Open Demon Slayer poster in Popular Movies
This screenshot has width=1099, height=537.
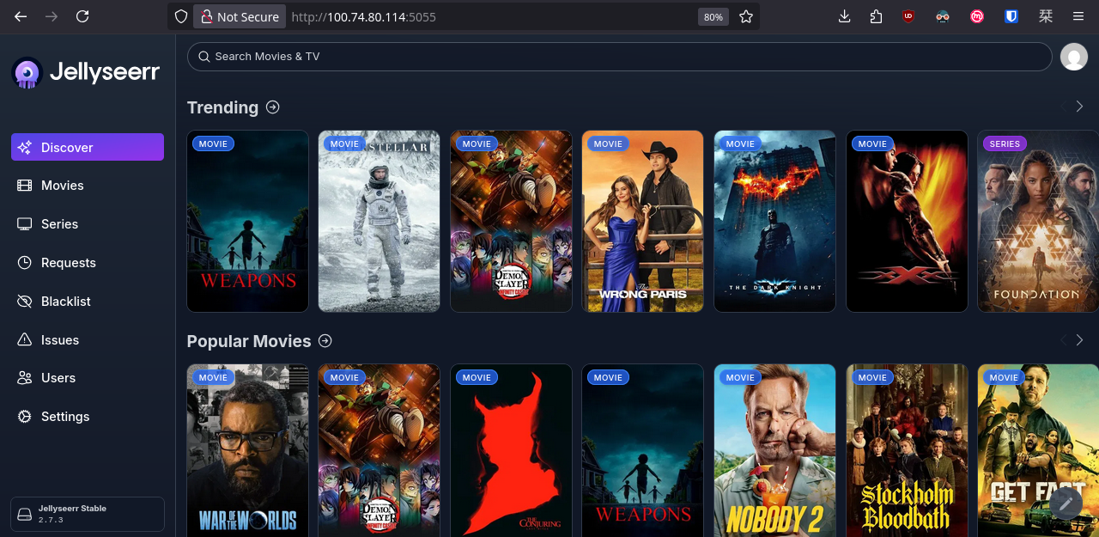(x=379, y=450)
